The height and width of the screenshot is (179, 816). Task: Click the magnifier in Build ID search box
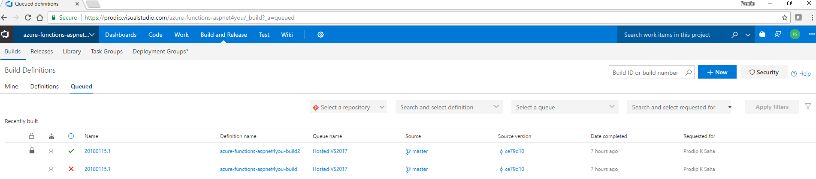pos(689,72)
